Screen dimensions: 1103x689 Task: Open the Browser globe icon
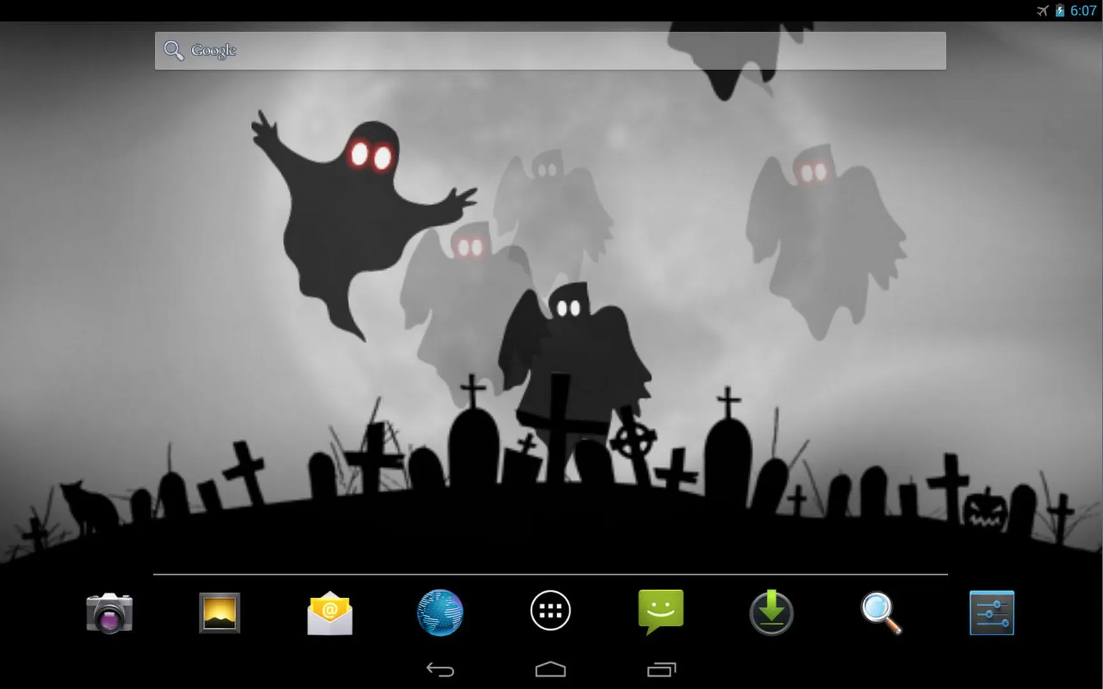coord(440,612)
